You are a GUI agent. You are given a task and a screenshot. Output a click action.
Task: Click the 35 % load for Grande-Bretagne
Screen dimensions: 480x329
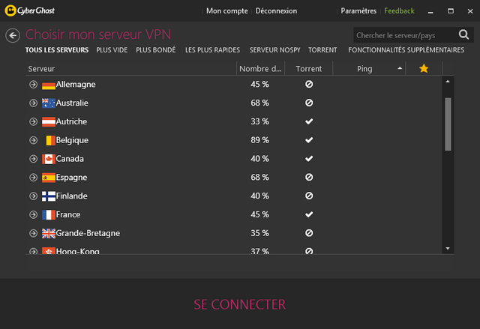(260, 233)
